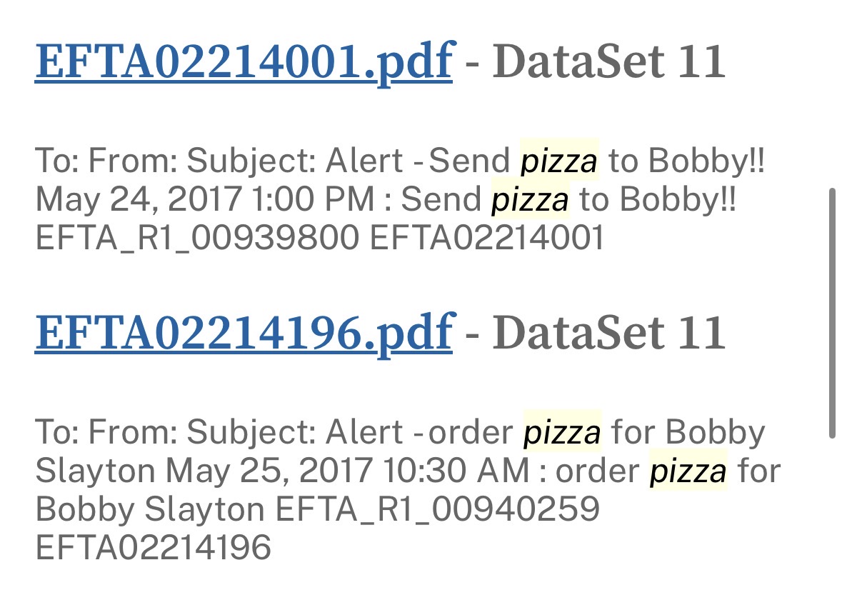Open the EFTA02214001.pdf link
This screenshot has width=842, height=595.
tap(243, 61)
